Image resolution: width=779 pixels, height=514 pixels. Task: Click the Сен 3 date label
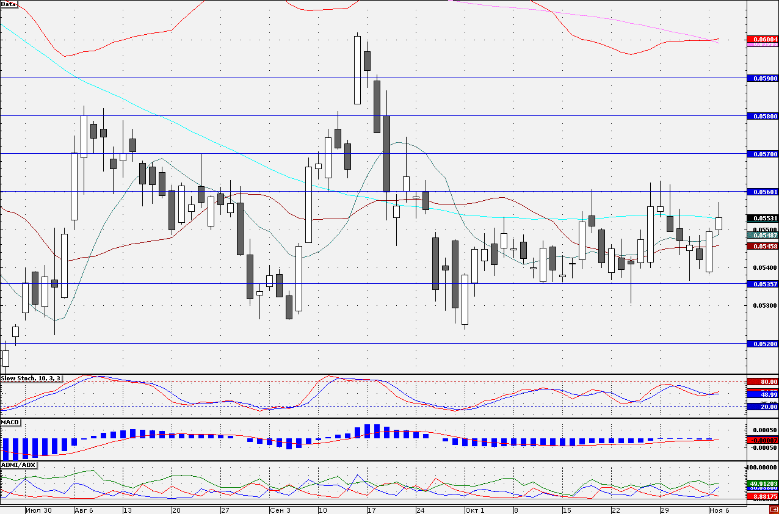280,510
